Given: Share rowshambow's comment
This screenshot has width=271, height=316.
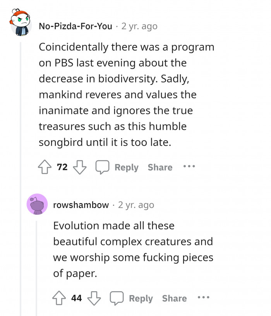Looking at the screenshot, I should (175, 298).
